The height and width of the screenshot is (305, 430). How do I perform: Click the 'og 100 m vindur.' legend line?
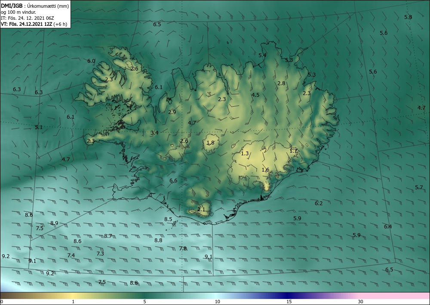click(x=18, y=12)
